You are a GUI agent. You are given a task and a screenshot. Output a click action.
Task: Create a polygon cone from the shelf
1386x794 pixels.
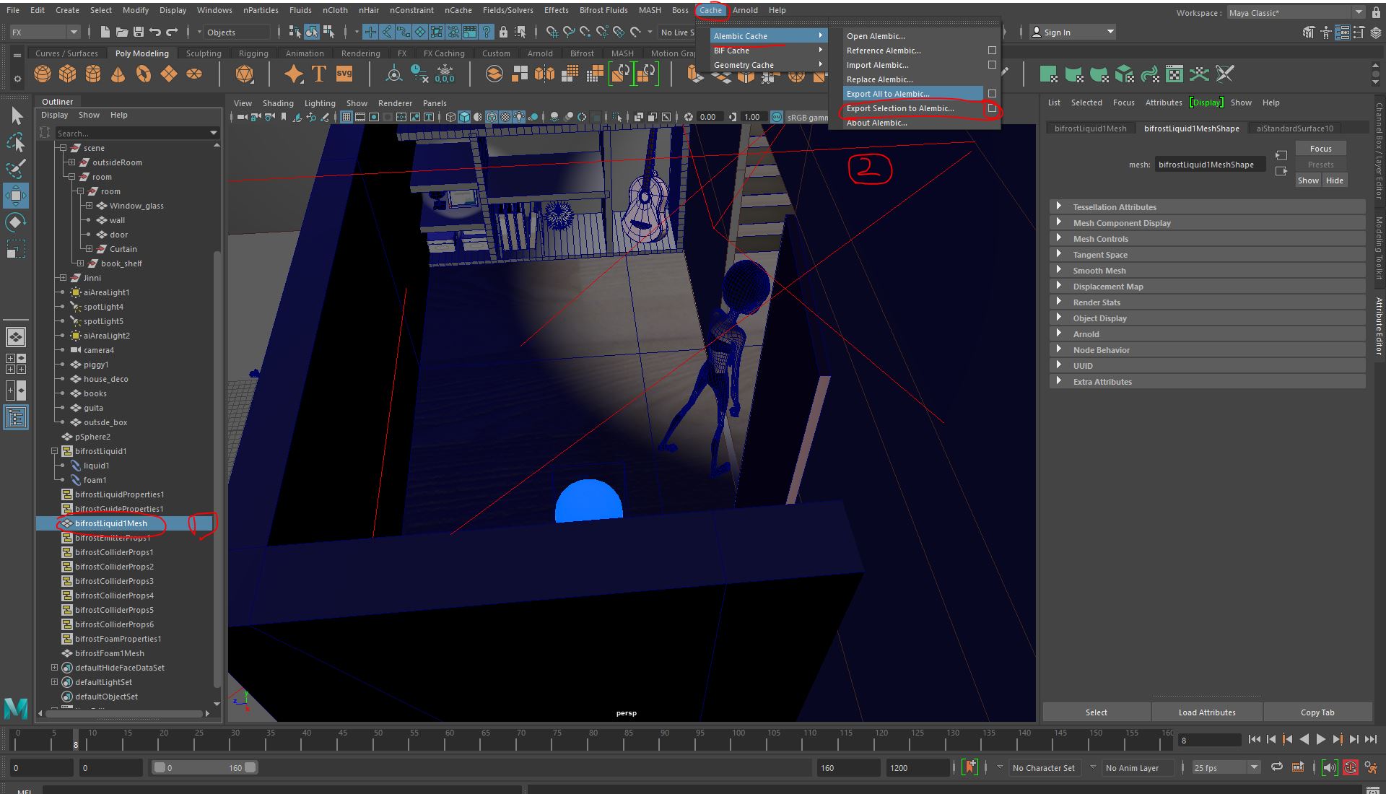coord(118,74)
